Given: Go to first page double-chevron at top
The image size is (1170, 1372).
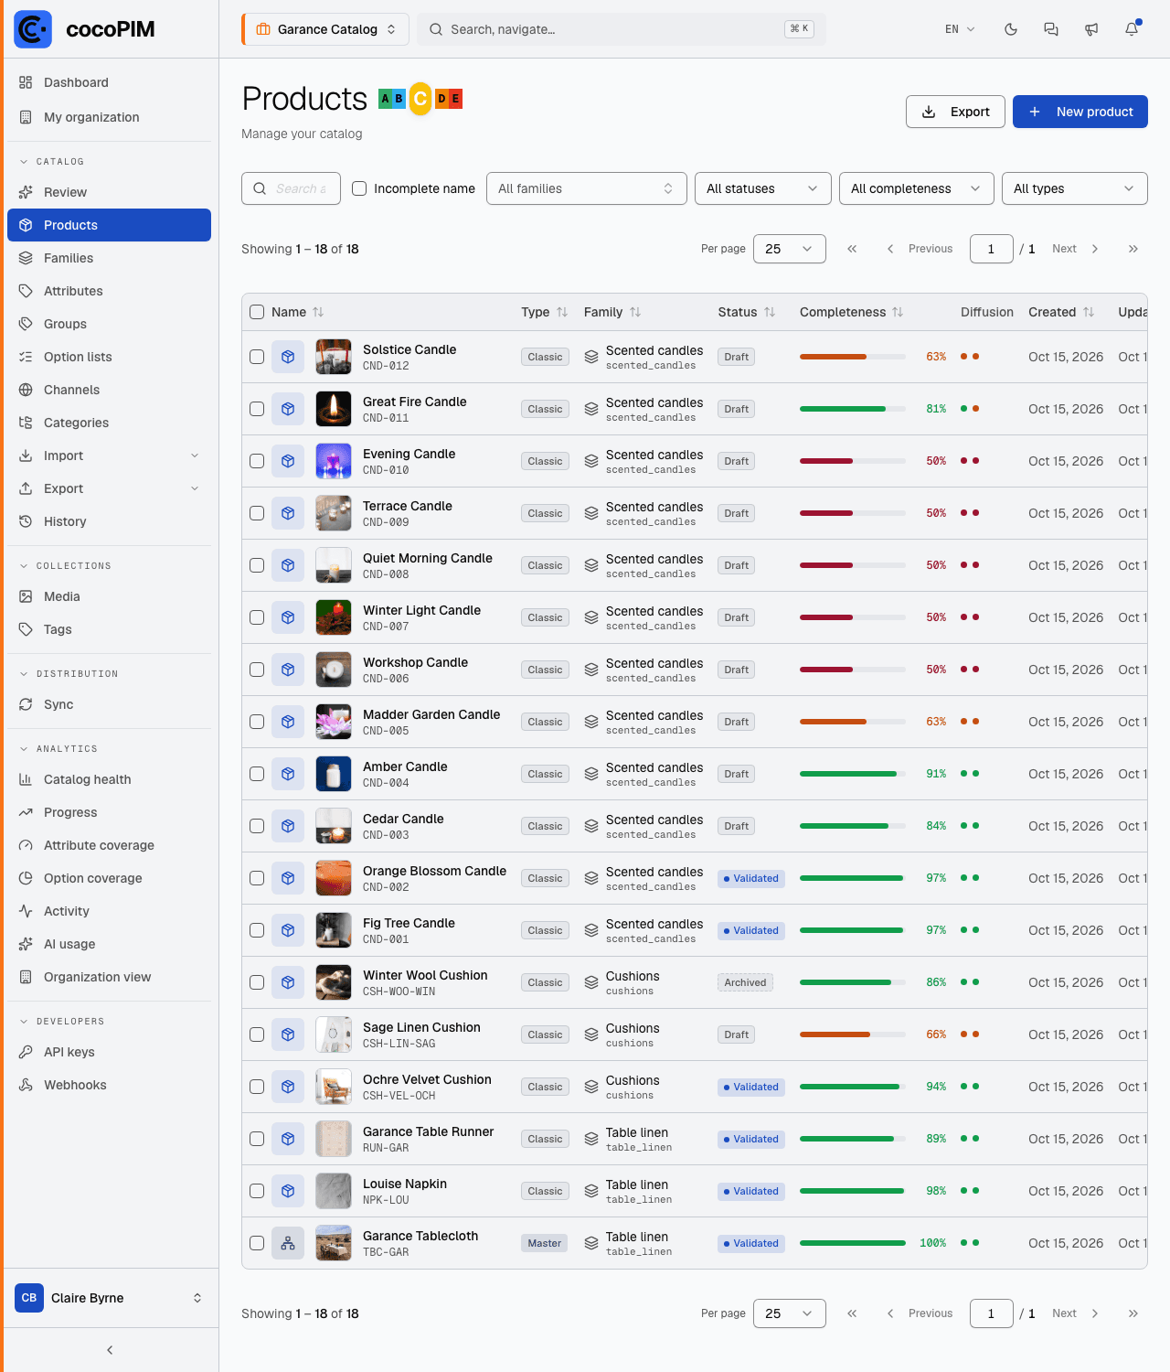Looking at the screenshot, I should [852, 249].
